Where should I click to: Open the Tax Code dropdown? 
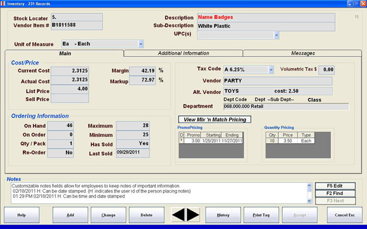tap(271, 69)
